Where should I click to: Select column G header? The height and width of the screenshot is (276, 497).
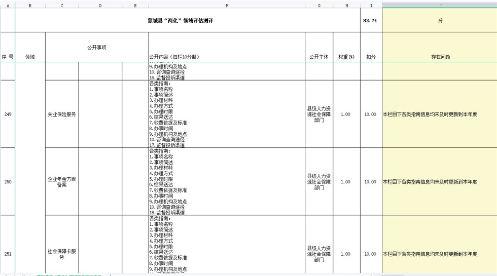click(319, 6)
